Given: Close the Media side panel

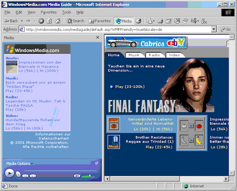Looking at the screenshot, I should pos(98,38).
